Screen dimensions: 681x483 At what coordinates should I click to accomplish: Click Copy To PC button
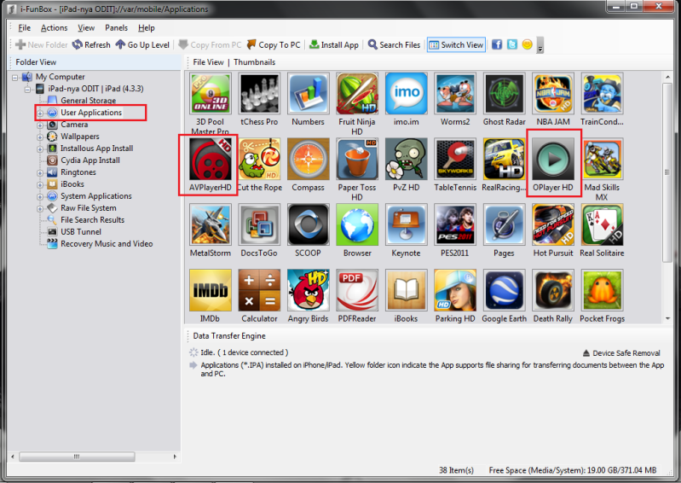(274, 44)
